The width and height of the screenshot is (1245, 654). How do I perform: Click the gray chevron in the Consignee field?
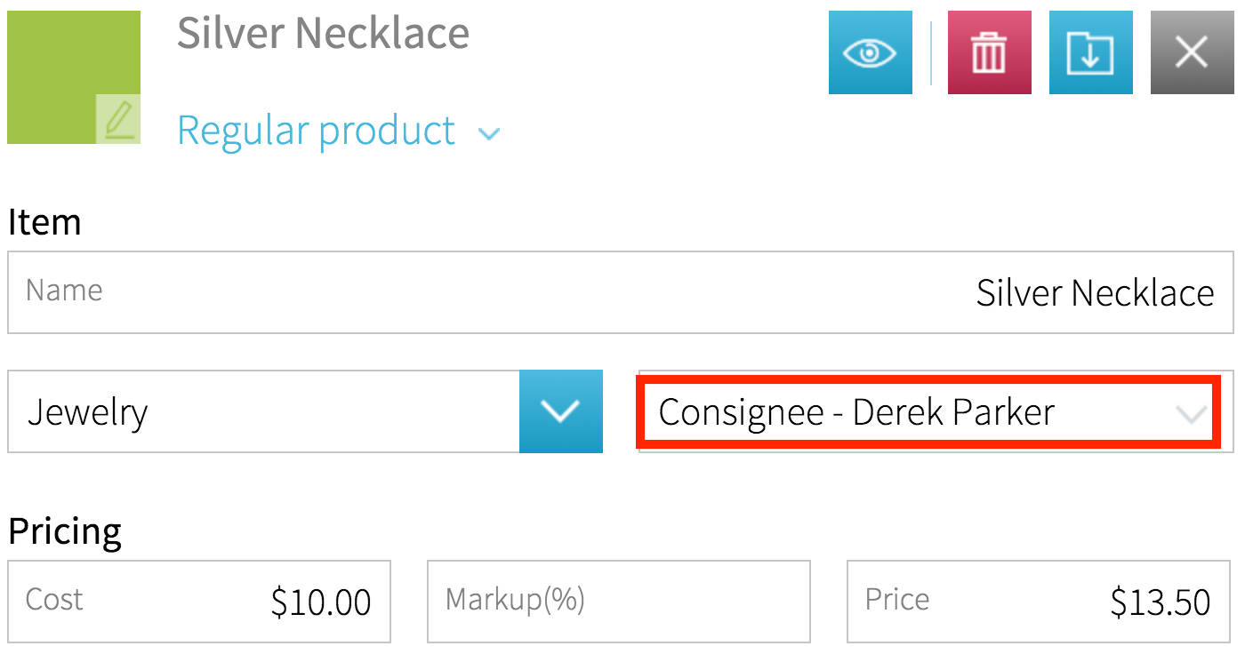click(1190, 413)
